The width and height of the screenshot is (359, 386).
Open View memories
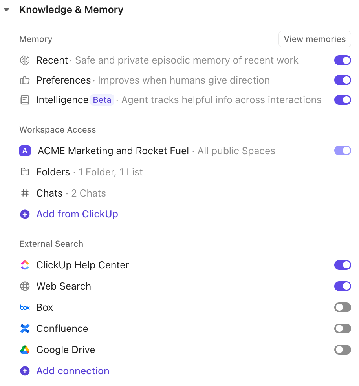coord(314,39)
